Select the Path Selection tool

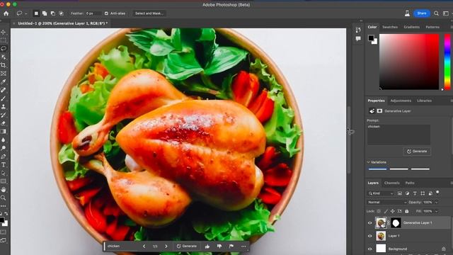pyautogui.click(x=4, y=173)
